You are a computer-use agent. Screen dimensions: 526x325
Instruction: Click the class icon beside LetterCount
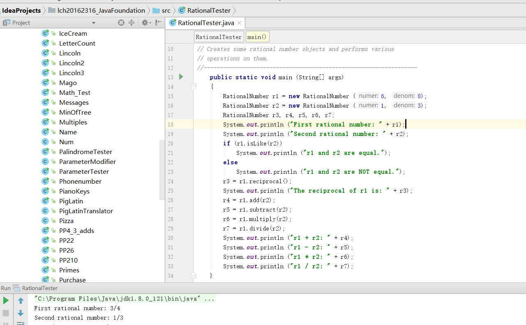[45, 43]
